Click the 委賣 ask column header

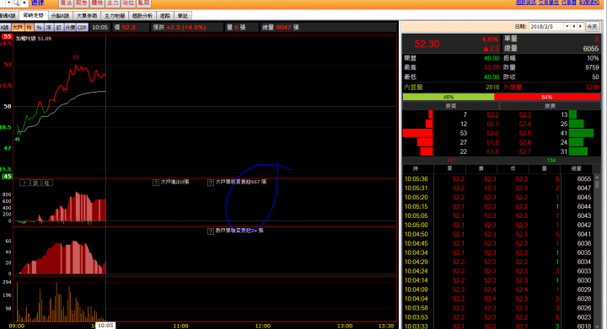[550, 106]
